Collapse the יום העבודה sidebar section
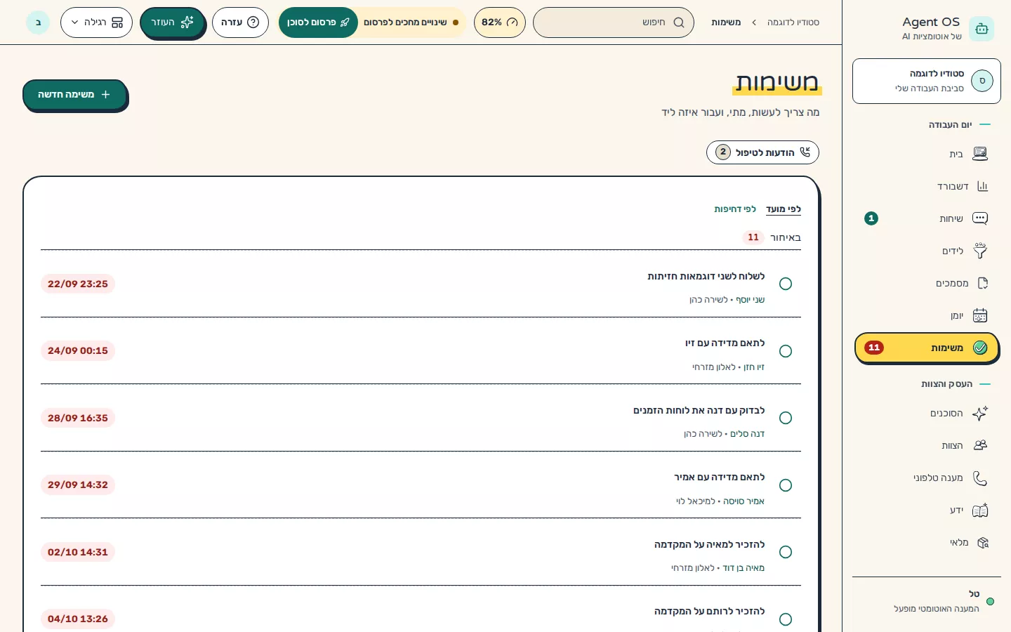1011x632 pixels. [959, 124]
